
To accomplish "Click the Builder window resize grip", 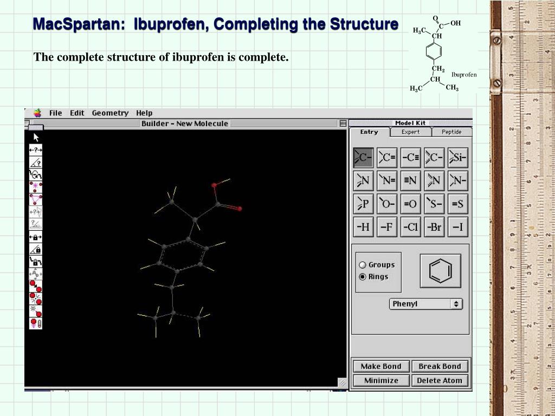I will pos(343,383).
